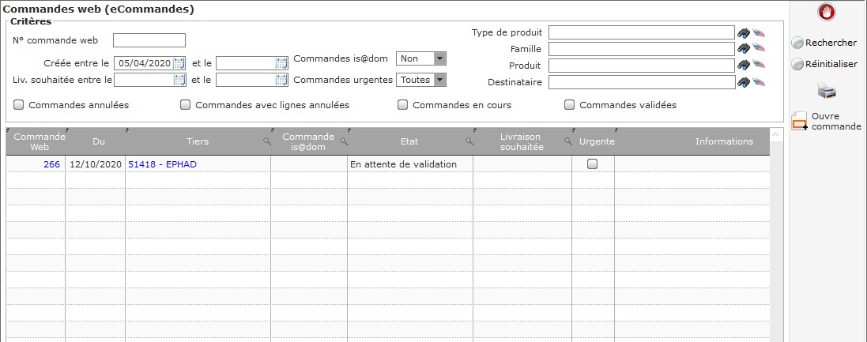Viewport: 867px width, 342px height.
Task: Click magnifier filter icon in Etat column
Action: pyautogui.click(x=469, y=141)
